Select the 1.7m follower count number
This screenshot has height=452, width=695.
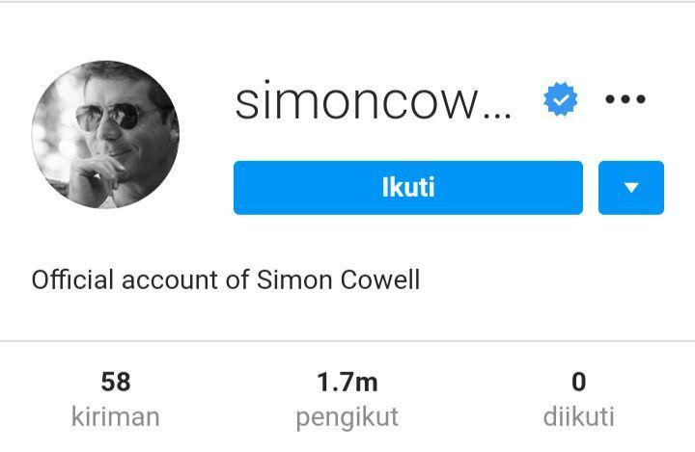(347, 382)
